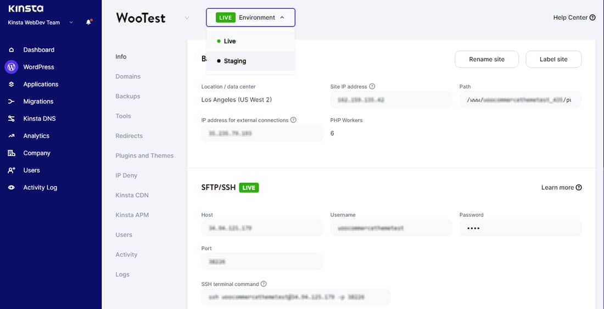Click the Company building icon
The height and width of the screenshot is (309, 604).
point(12,153)
